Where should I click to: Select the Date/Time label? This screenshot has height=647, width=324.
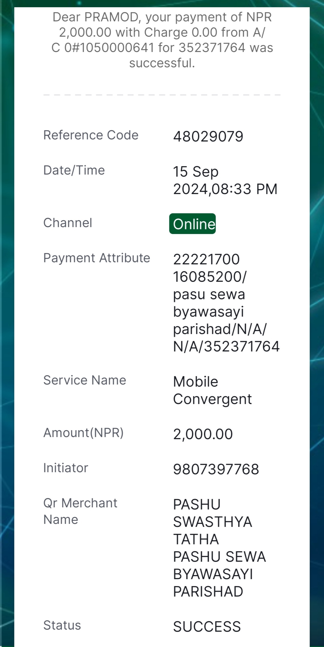74,170
